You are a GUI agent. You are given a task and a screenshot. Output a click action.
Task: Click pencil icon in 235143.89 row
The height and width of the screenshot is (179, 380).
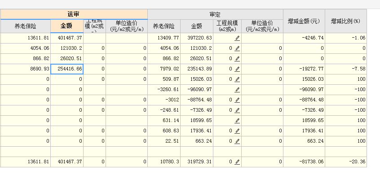coord(237,69)
